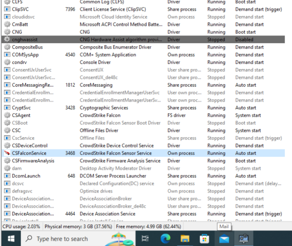Click the CSFalconService falcon icon
Viewport: 292px width, 246px height.
7,153
